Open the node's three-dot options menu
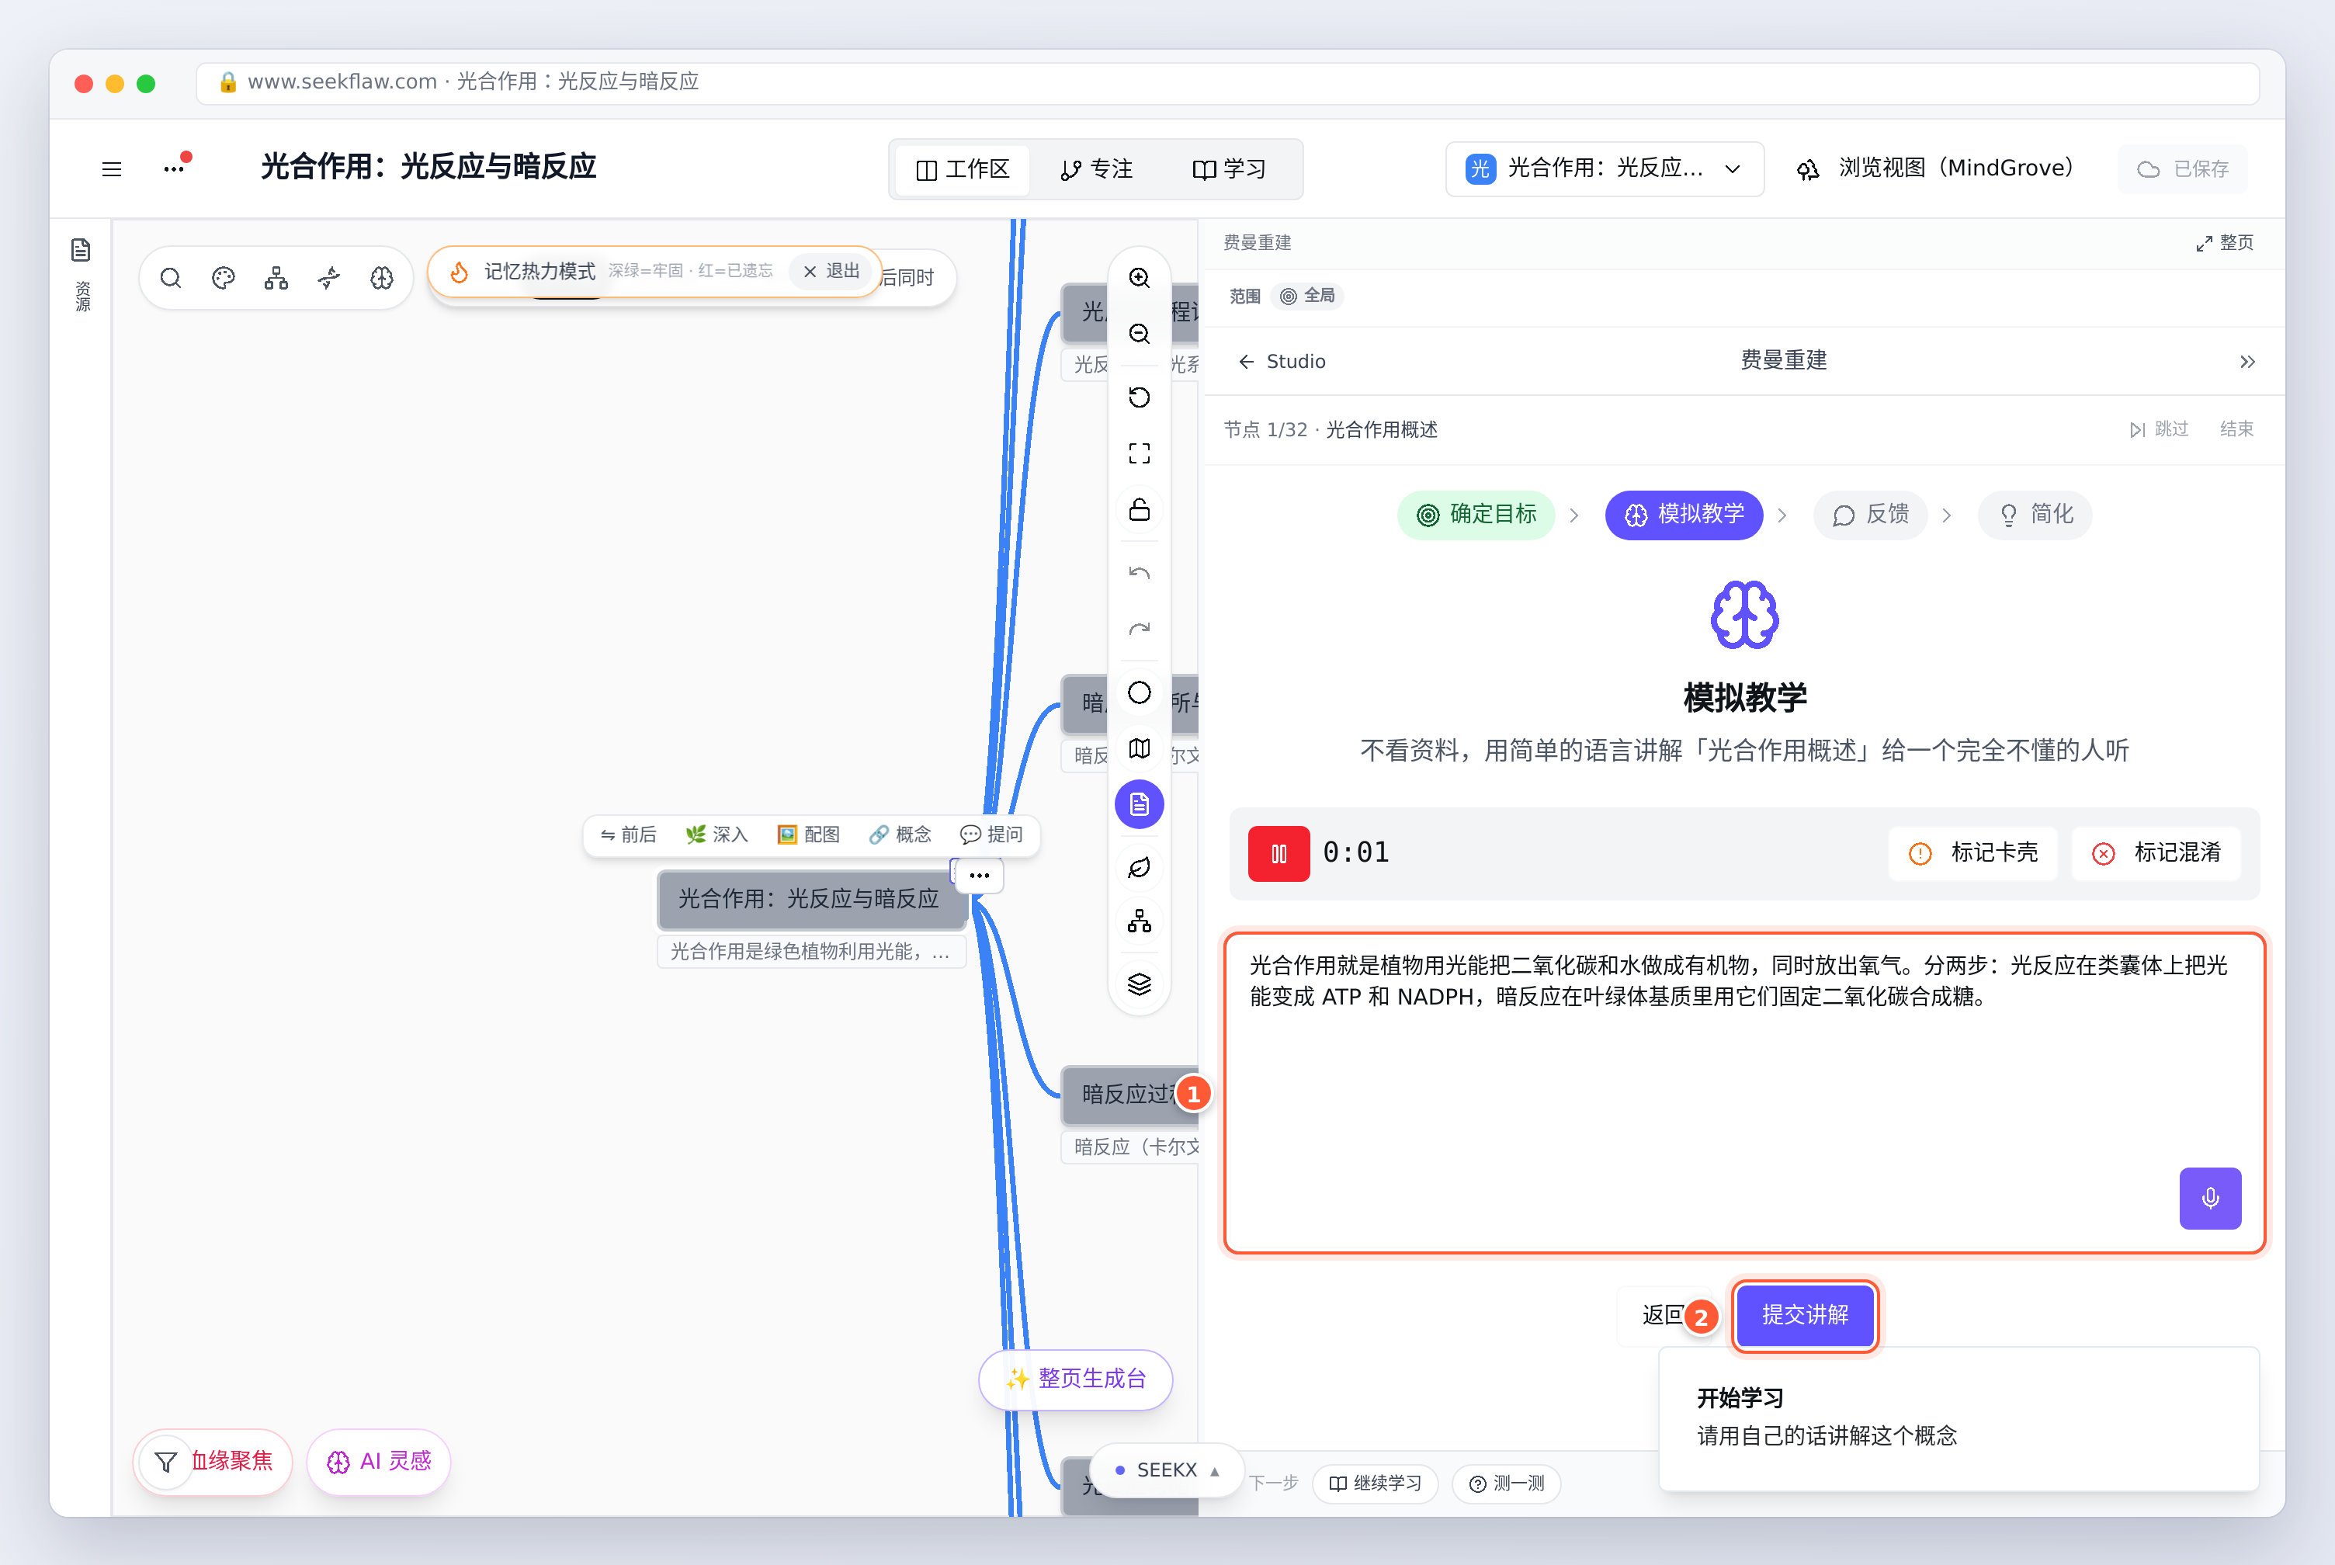The width and height of the screenshot is (2335, 1565). (x=979, y=876)
